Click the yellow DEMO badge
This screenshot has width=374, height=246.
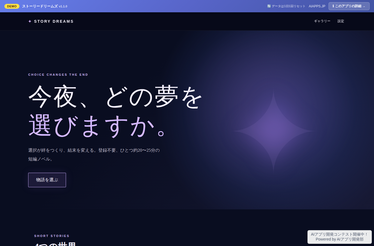pyautogui.click(x=12, y=6)
